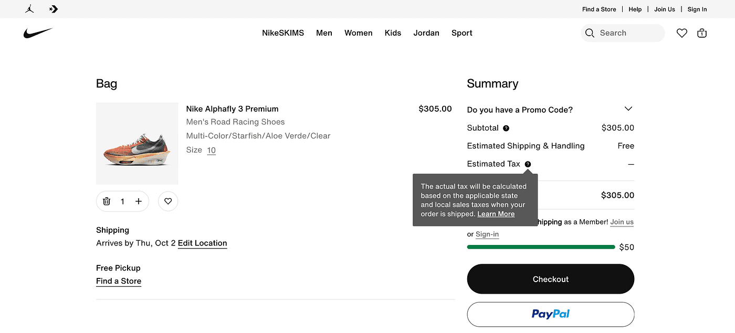Click the Bag heading
The image size is (735, 333).
(x=107, y=84)
